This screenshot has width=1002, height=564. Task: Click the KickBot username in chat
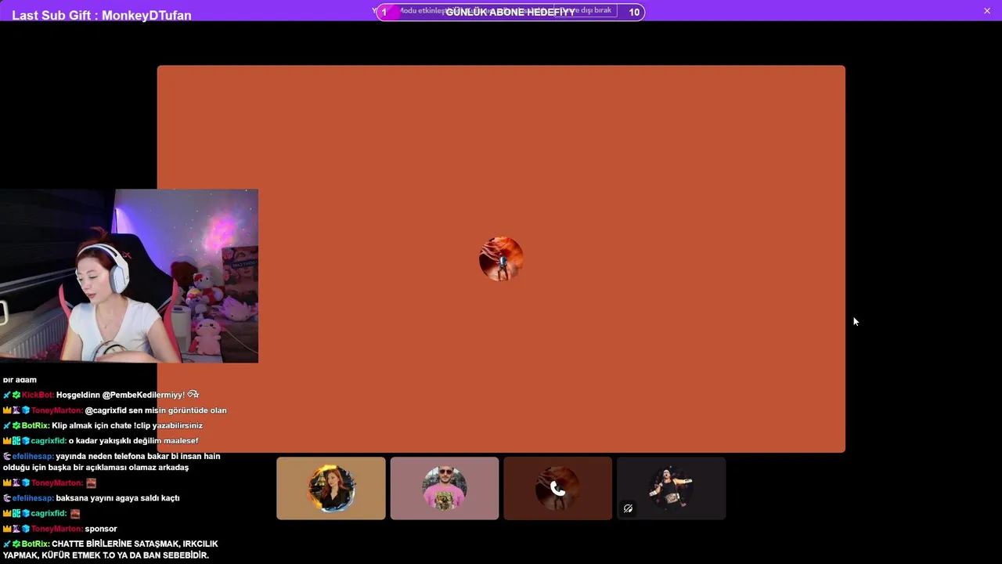pyautogui.click(x=38, y=395)
